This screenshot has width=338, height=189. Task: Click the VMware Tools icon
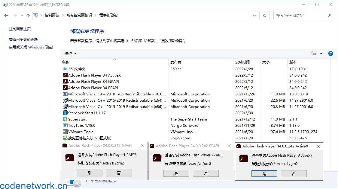click(65, 132)
